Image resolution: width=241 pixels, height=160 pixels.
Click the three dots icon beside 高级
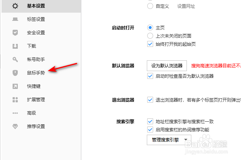click(15, 113)
